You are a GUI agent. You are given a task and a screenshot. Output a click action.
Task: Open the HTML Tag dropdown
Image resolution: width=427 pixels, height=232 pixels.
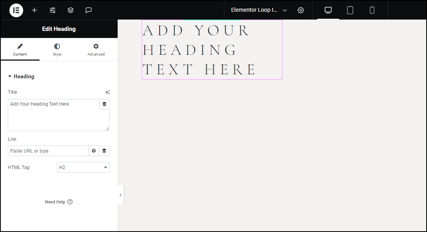83,167
